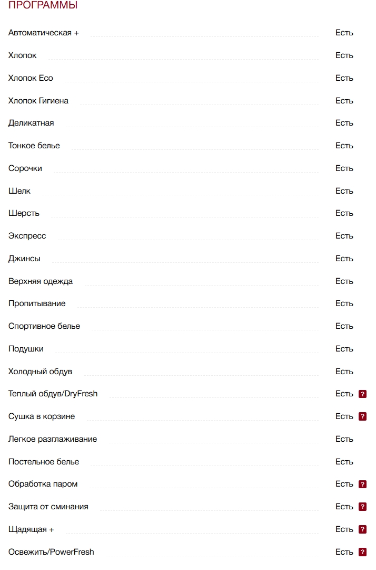This screenshot has height=570, width=376.
Task: Select the Хлопок Гигиена label
Action: point(38,101)
